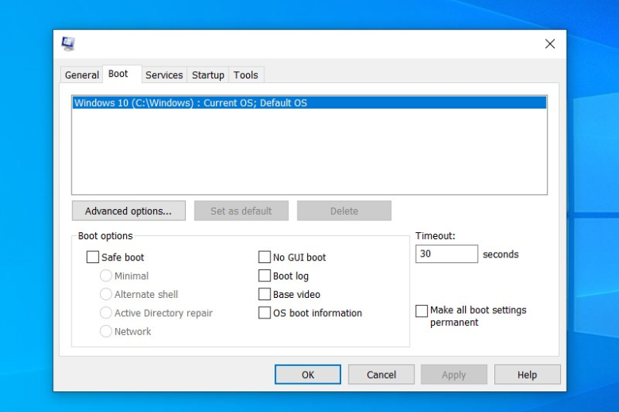Select the Network radio option
The height and width of the screenshot is (412, 619).
click(x=106, y=331)
